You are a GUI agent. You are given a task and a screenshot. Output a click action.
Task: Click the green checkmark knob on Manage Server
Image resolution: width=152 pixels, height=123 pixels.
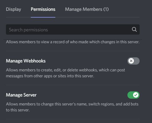(136, 95)
